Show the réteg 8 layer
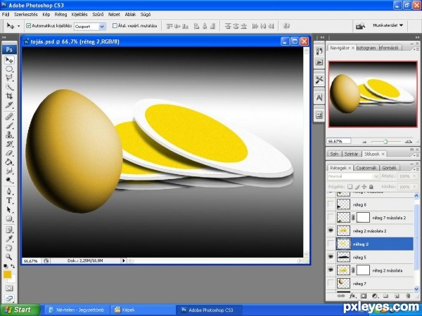The image size is (422, 316). point(331,204)
